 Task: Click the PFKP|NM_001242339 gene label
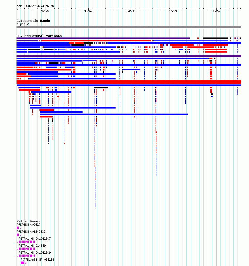[x=31, y=232]
